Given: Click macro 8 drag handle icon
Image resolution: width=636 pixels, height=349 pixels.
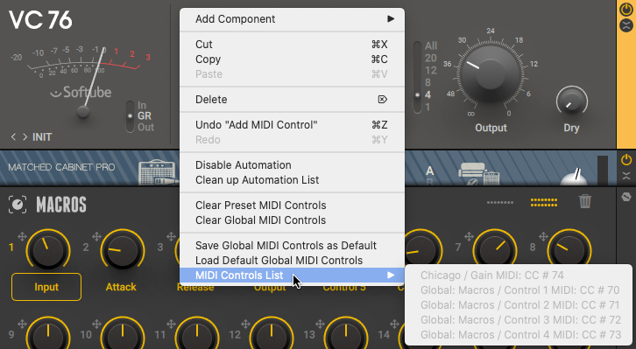Looking at the screenshot, I should coord(543,236).
